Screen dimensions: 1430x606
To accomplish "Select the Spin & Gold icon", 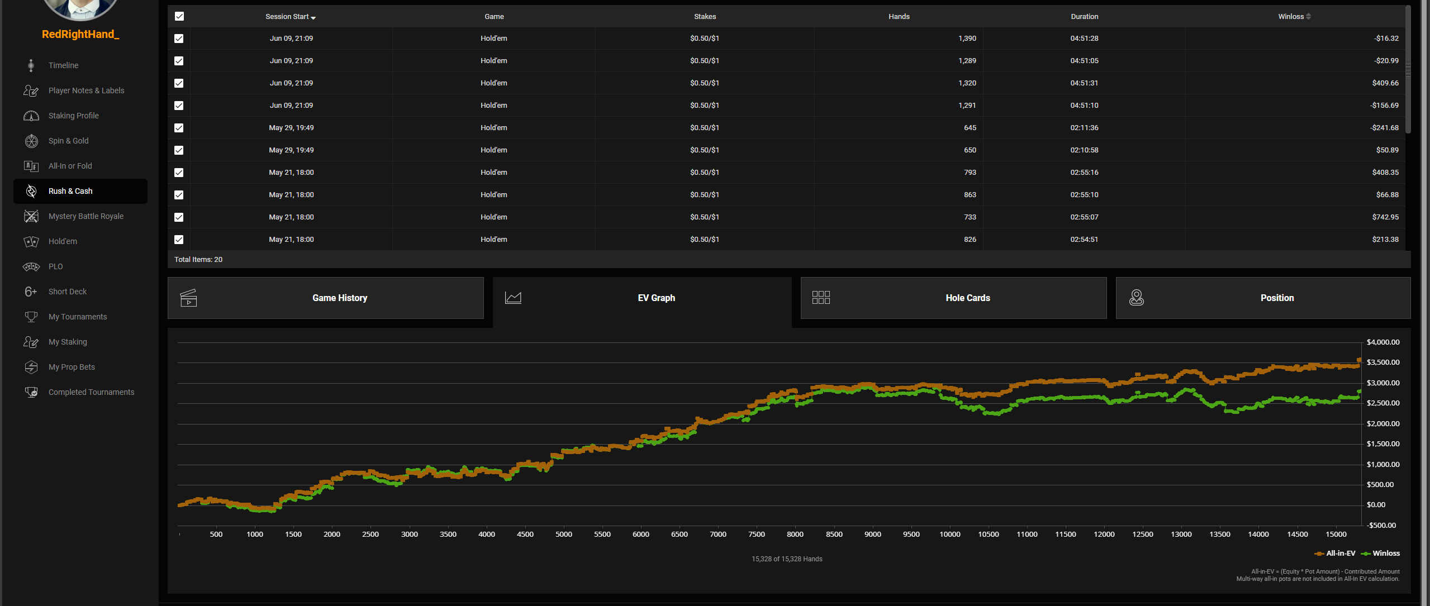I will coord(31,141).
